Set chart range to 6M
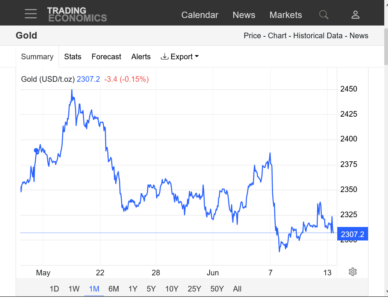The width and height of the screenshot is (388, 299). pyautogui.click(x=113, y=289)
